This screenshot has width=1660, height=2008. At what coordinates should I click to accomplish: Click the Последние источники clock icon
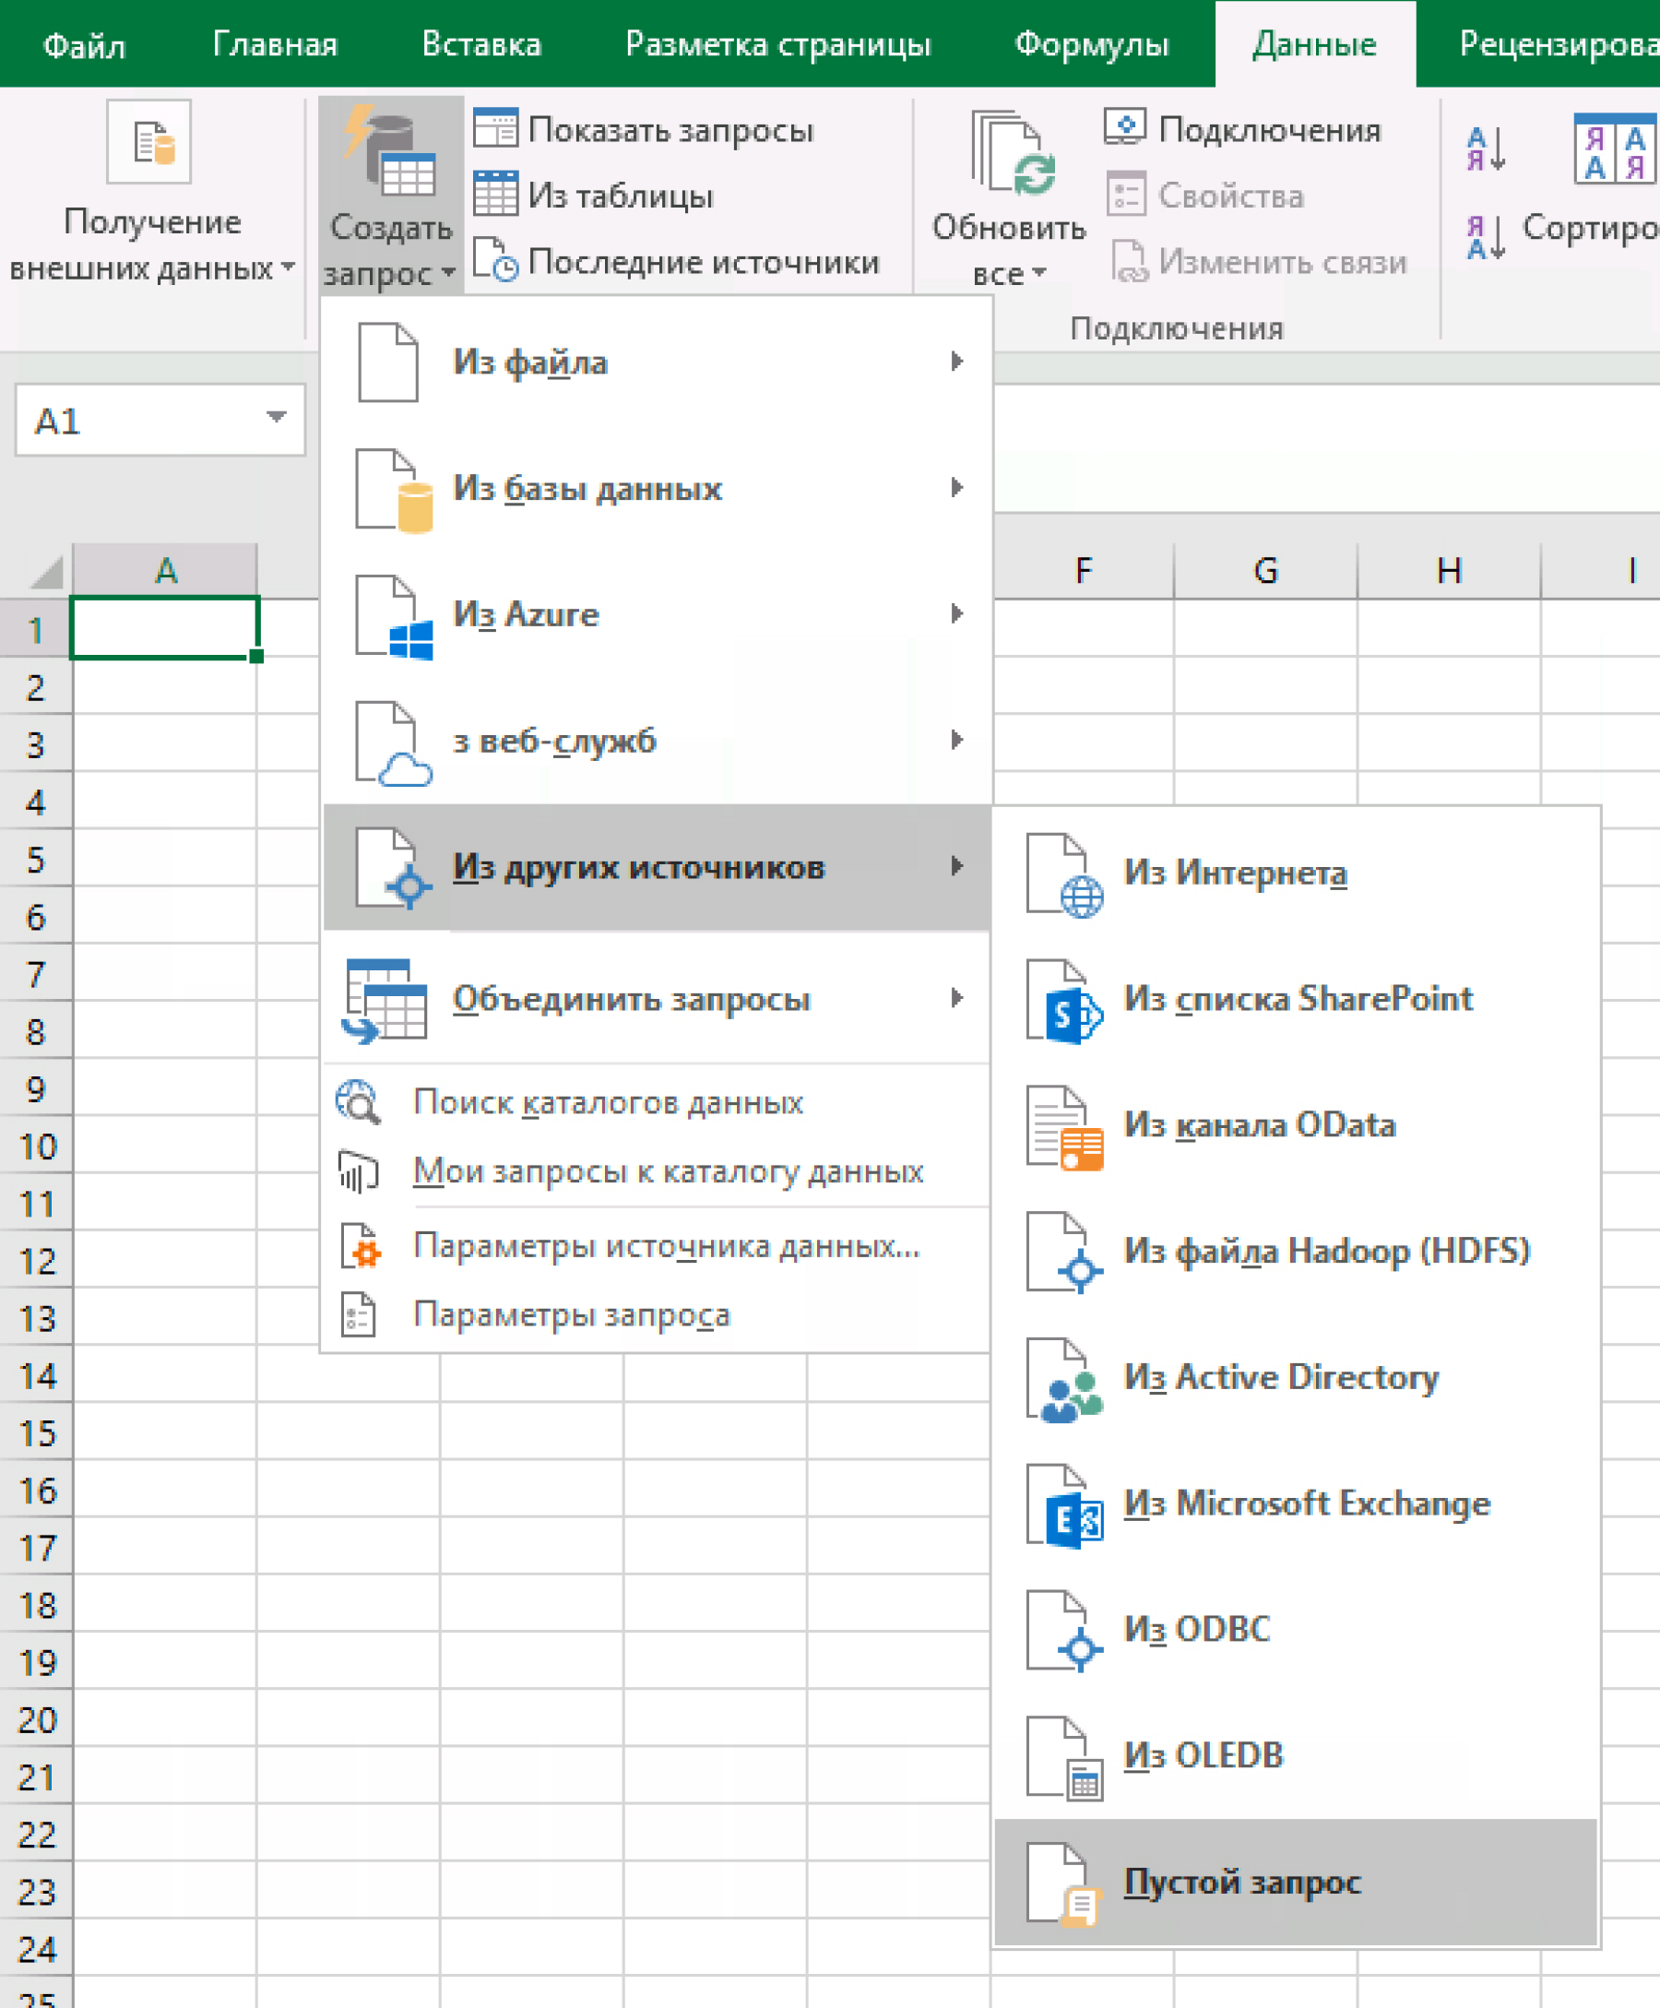pos(495,260)
